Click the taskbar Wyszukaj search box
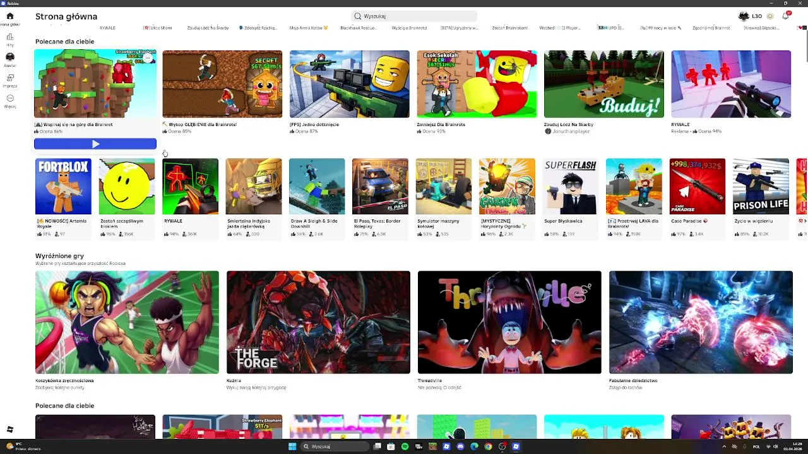This screenshot has height=454, width=808. tap(335, 446)
